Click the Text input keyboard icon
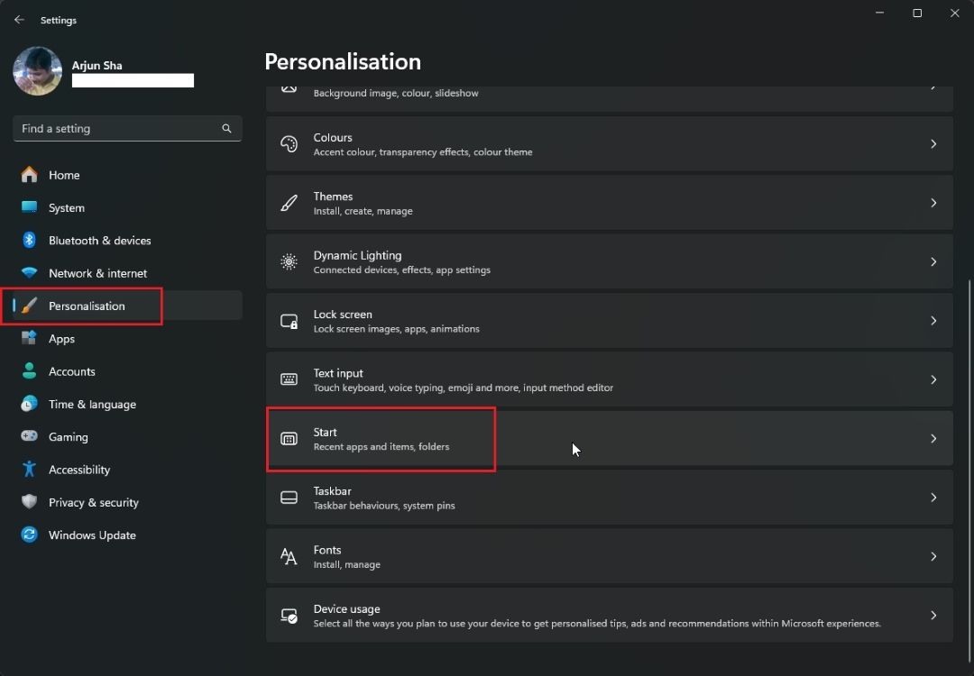The height and width of the screenshot is (676, 974). 289,379
